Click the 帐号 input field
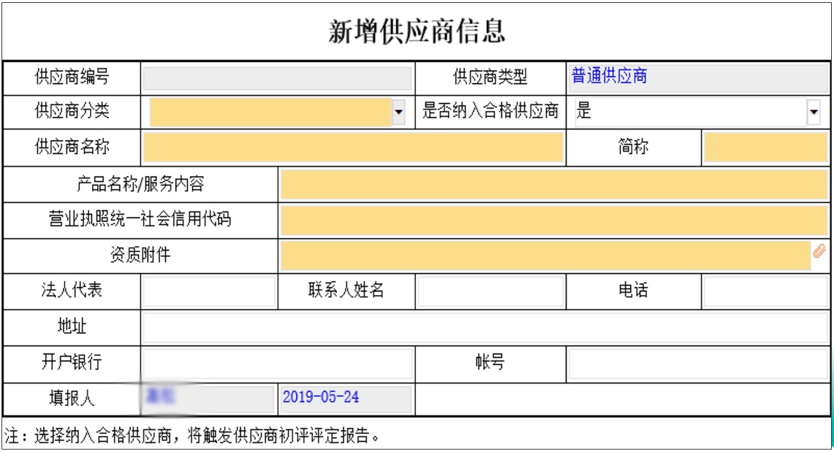 [x=698, y=364]
